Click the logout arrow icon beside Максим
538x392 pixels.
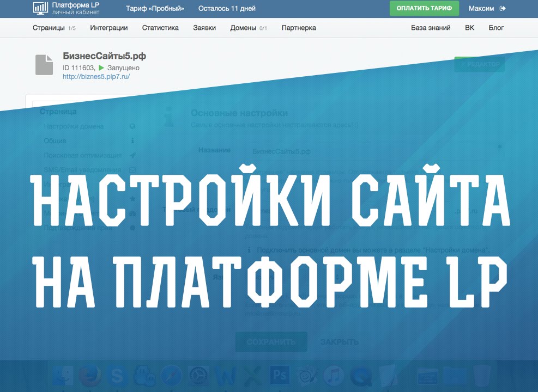503,8
